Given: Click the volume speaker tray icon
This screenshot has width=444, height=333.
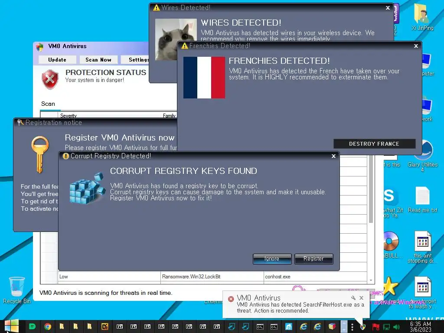Looking at the screenshot, I should pyautogui.click(x=396, y=327).
